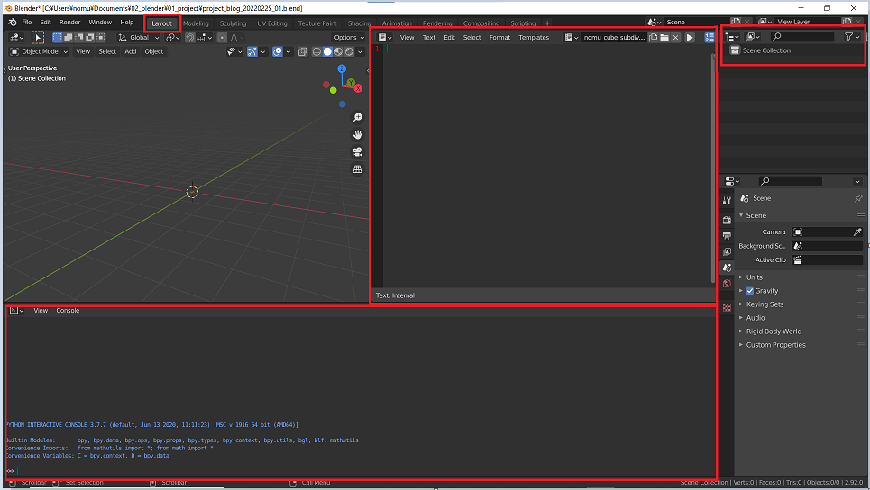The image size is (870, 490).
Task: Select rendered viewport shading icon
Action: pyautogui.click(x=349, y=51)
